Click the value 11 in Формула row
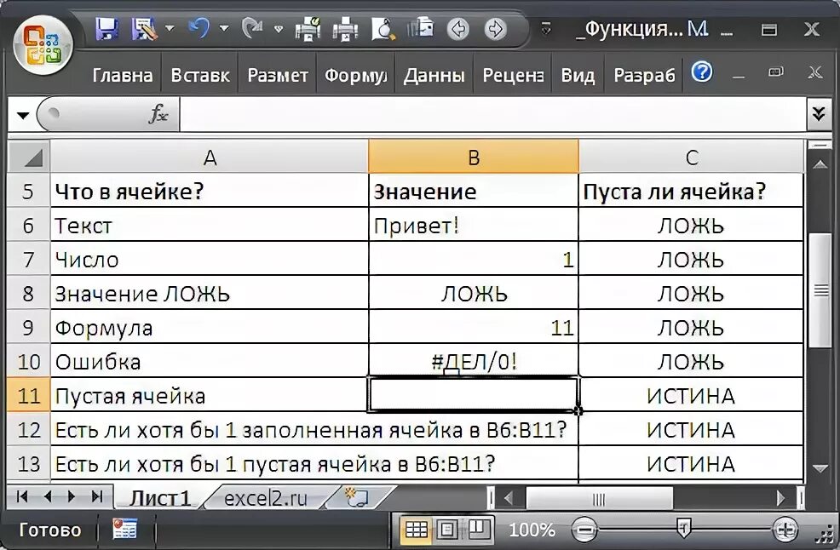840x550 pixels. [474, 328]
